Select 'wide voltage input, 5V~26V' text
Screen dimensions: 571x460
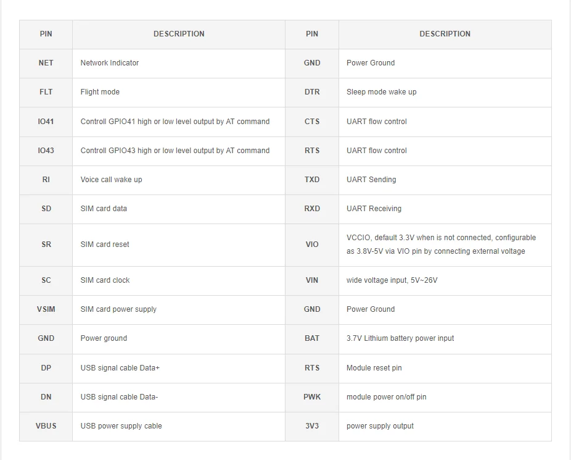[392, 280]
